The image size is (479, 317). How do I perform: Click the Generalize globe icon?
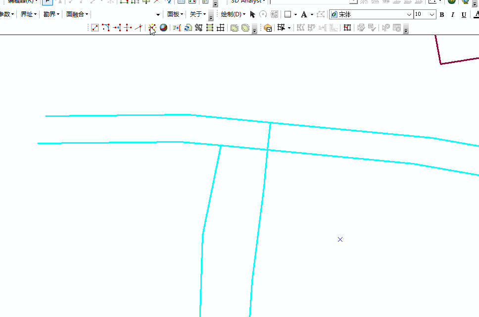[163, 28]
